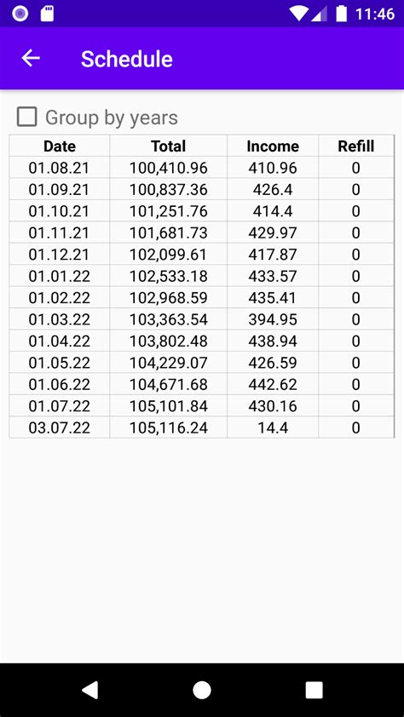Select the Date column header
Image resolution: width=404 pixels, height=717 pixels.
pos(60,146)
